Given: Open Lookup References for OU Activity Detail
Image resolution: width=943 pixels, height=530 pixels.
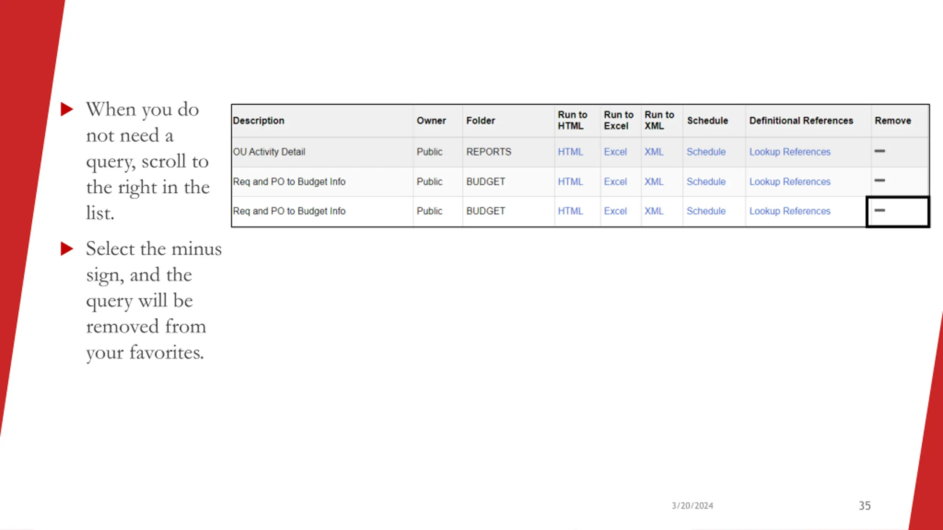Looking at the screenshot, I should coord(790,152).
